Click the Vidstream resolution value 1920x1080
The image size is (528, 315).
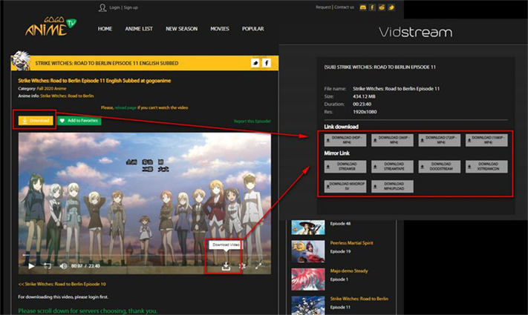click(x=365, y=112)
